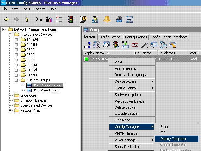
Task: Expand the 12m/24m folder
Action: click(16, 40)
